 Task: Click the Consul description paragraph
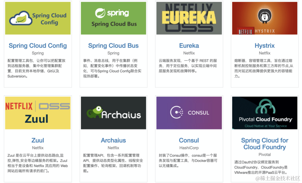[188, 160]
